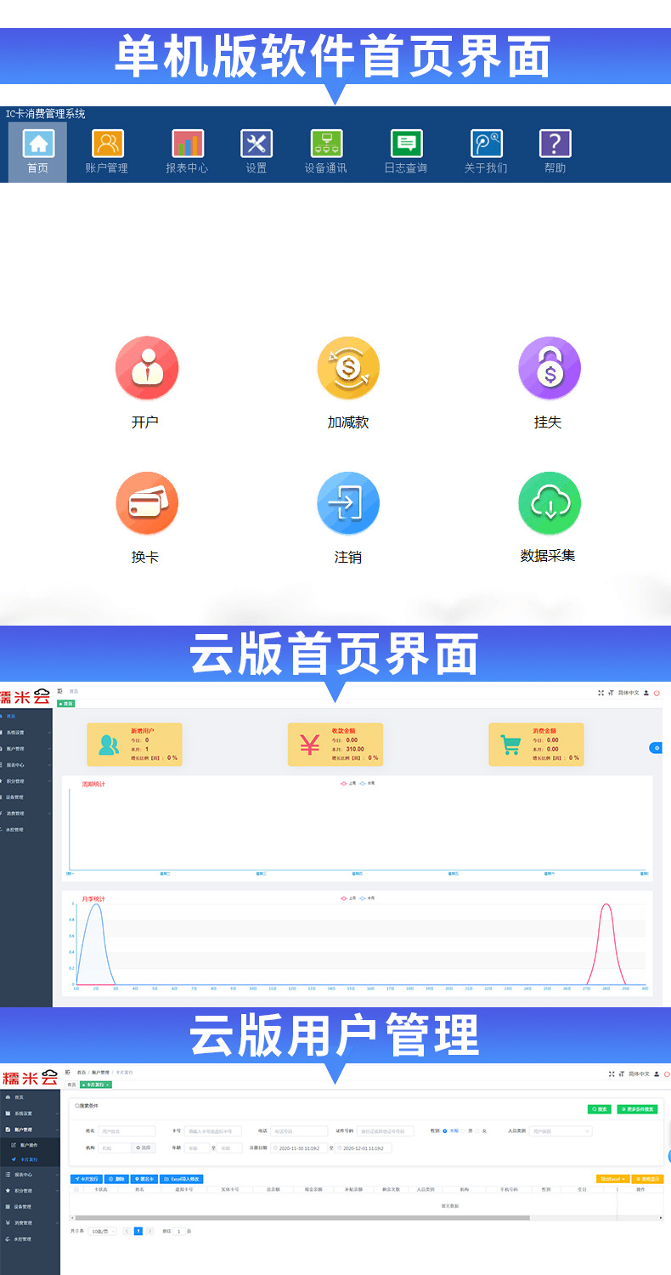Click the yellow 表格显示 button
671x1275 pixels.
tap(647, 1179)
